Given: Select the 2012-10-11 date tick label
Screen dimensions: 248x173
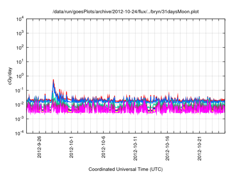Looking at the screenshot, I should [x=136, y=148].
